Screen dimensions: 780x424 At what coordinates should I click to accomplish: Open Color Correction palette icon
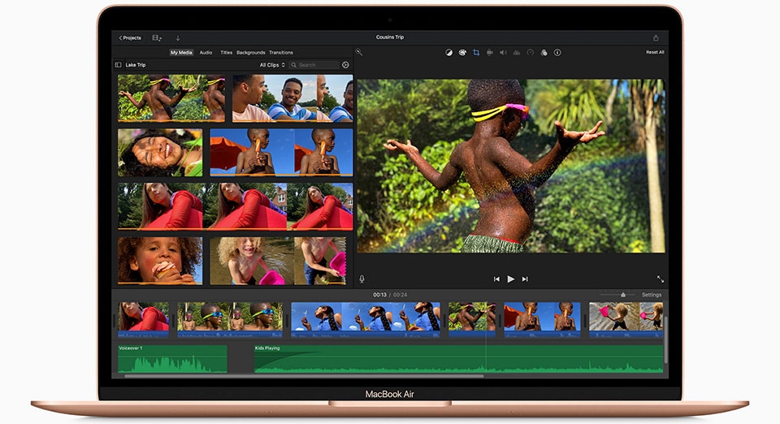pos(462,52)
